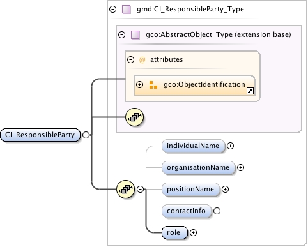Select the CI_ResponsibleParty root element
Viewport: 308px width, 247px height.
click(x=40, y=135)
